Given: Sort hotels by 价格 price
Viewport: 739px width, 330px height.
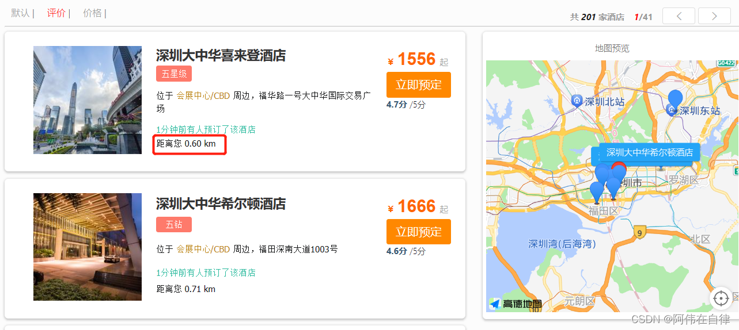Looking at the screenshot, I should [92, 13].
